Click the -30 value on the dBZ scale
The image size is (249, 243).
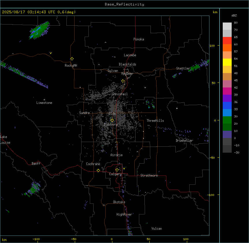[237, 152]
